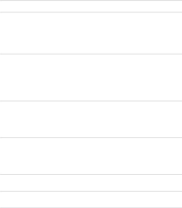Click the fifth horizontal divider from the top
The height and width of the screenshot is (208, 182).
coord(91,137)
